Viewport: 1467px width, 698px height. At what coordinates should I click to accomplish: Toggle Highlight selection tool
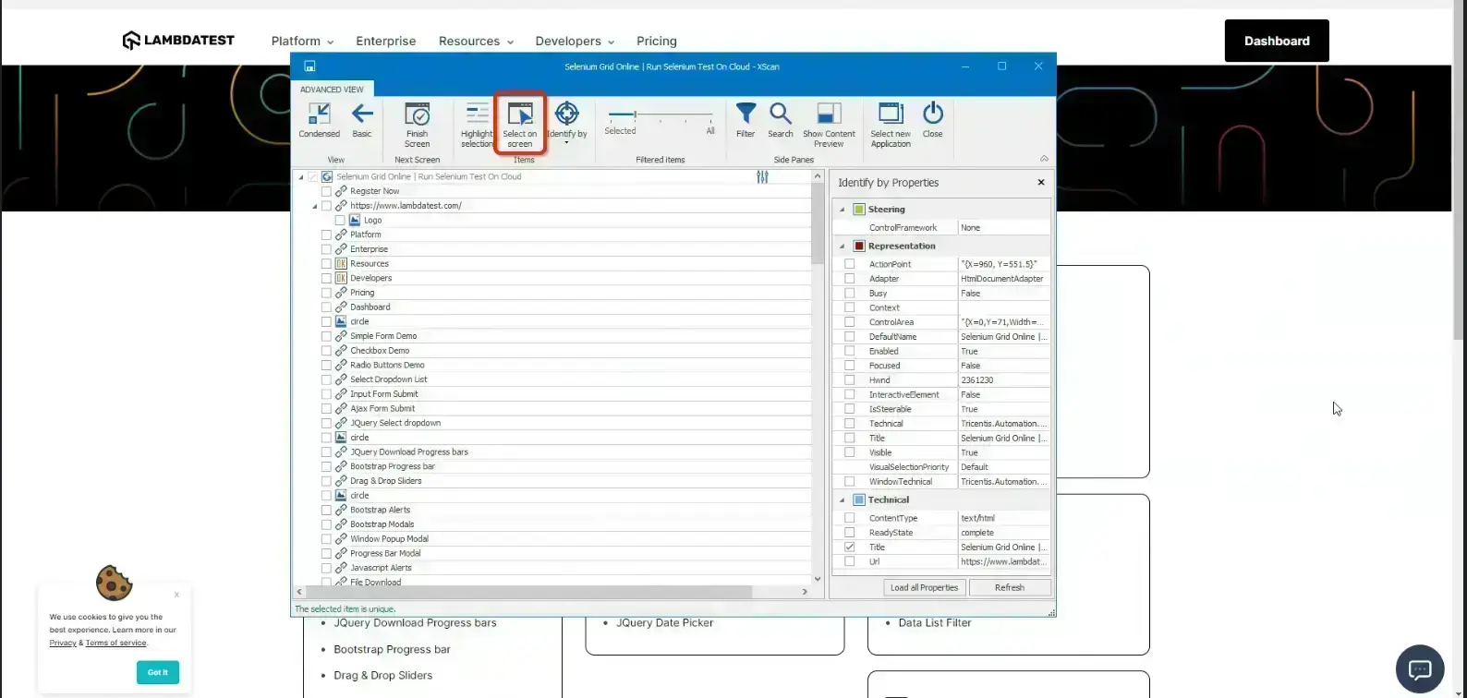pos(477,114)
